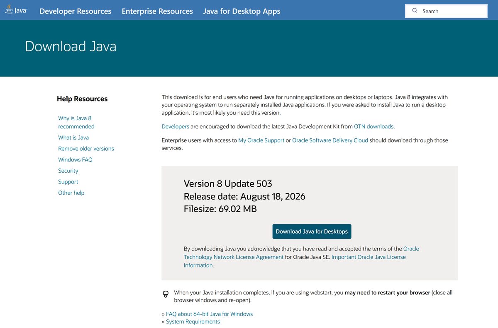Open the What is Java link

73,137
